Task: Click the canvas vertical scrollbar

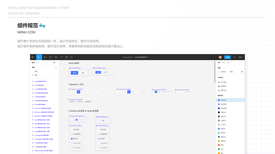Action: 214,72
